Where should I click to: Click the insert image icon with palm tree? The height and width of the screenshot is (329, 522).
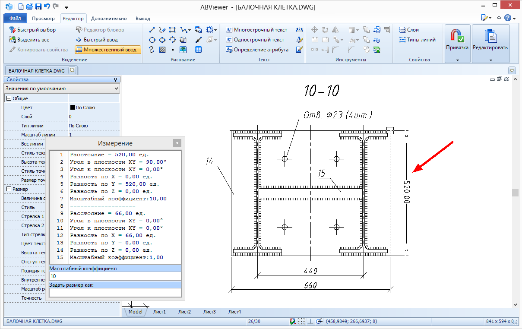pos(183,50)
